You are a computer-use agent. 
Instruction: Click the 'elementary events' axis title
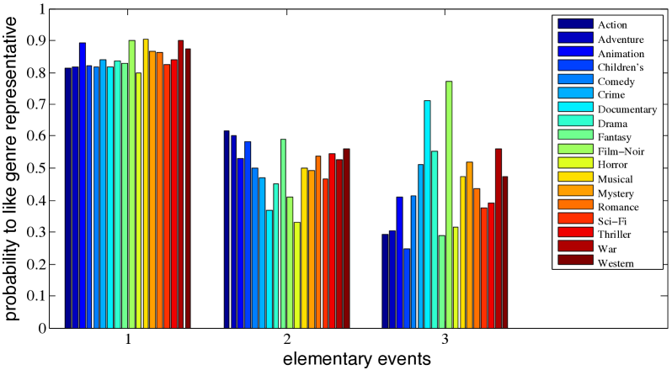(x=356, y=358)
